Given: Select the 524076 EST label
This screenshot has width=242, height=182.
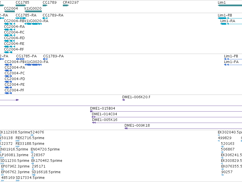Looking at the screenshot, I should tap(37, 132).
